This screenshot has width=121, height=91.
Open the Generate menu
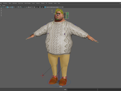(50, 3)
